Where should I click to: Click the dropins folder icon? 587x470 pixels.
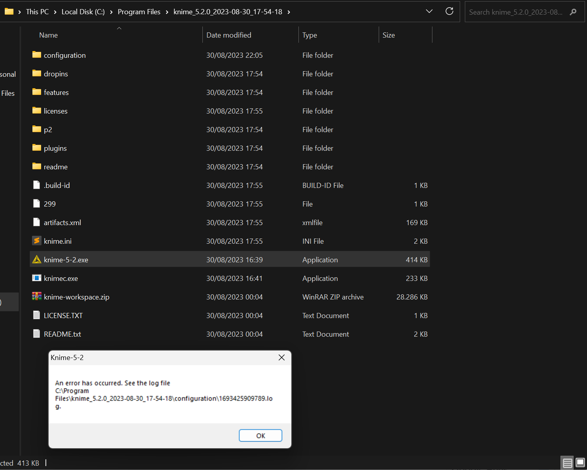(x=37, y=73)
